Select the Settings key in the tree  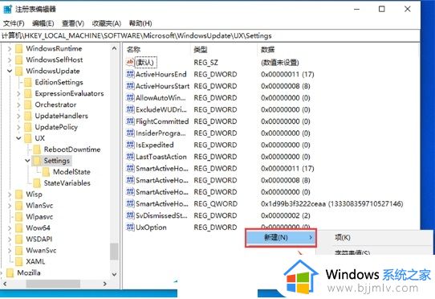pyautogui.click(x=57, y=161)
